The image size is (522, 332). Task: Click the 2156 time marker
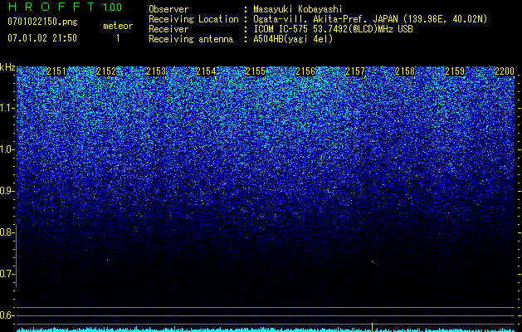(305, 71)
